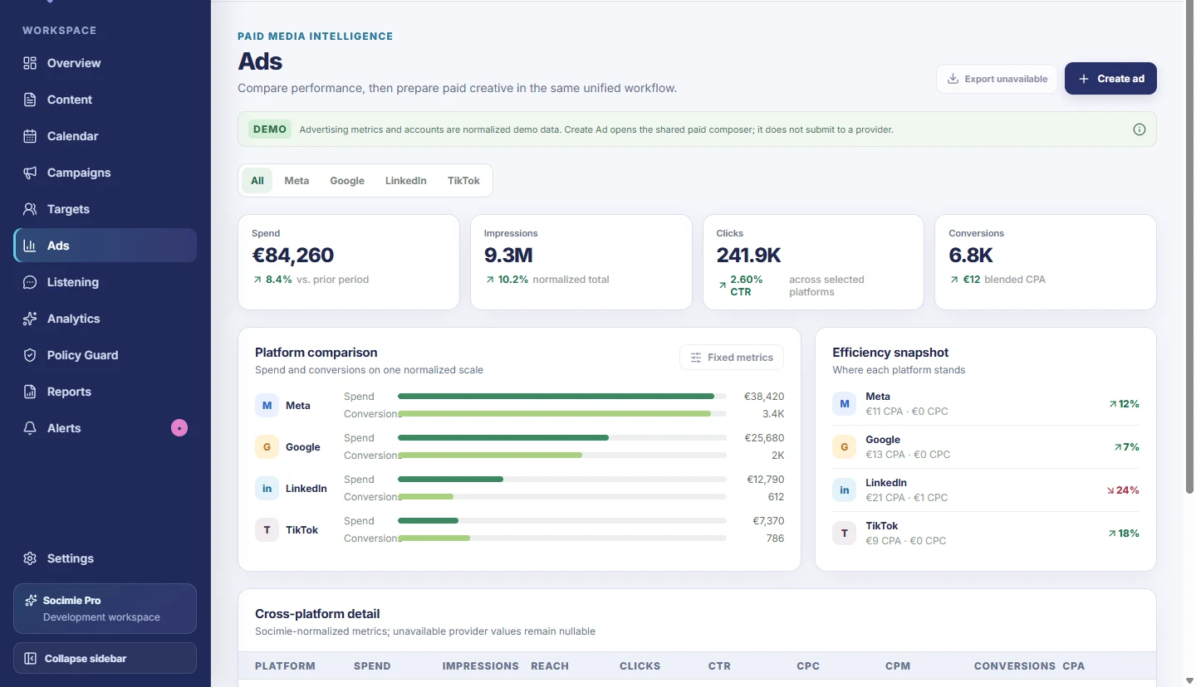The height and width of the screenshot is (687, 1196).
Task: Open the Fixed metrics selector
Action: pyautogui.click(x=732, y=358)
